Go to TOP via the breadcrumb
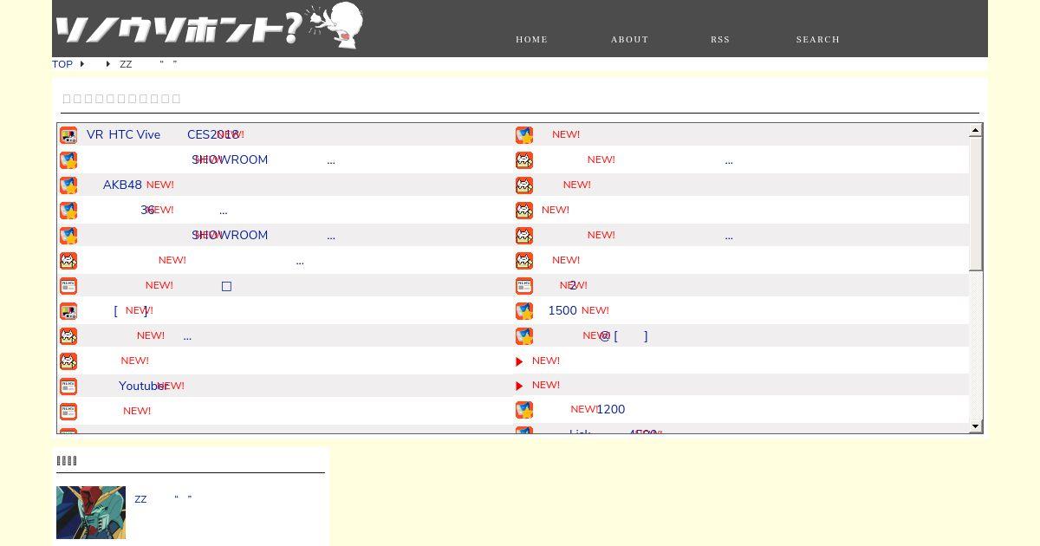The width and height of the screenshot is (1040, 546). tap(62, 64)
